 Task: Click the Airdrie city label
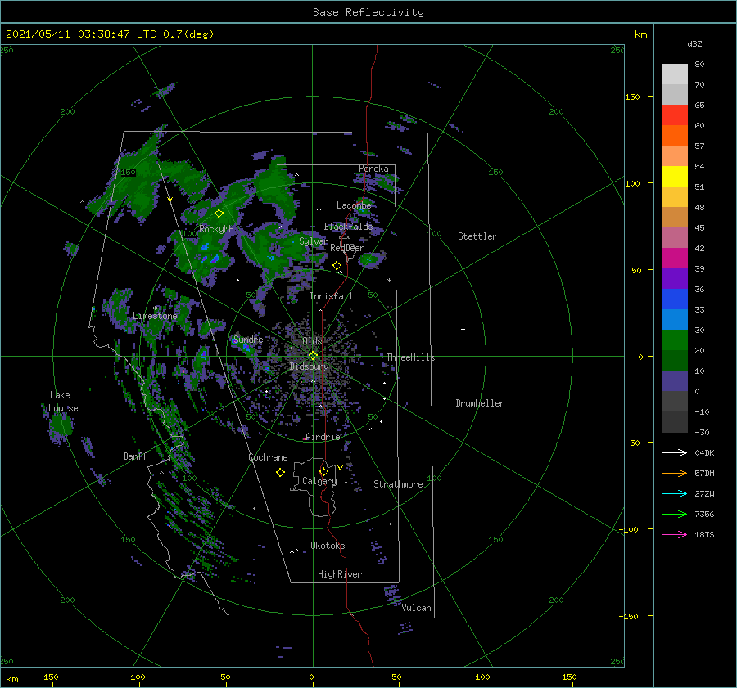pyautogui.click(x=323, y=437)
